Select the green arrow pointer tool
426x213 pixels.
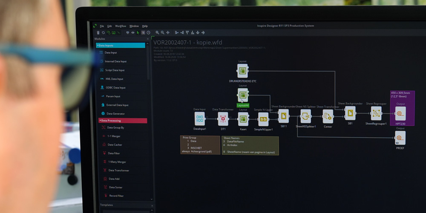(x=138, y=33)
